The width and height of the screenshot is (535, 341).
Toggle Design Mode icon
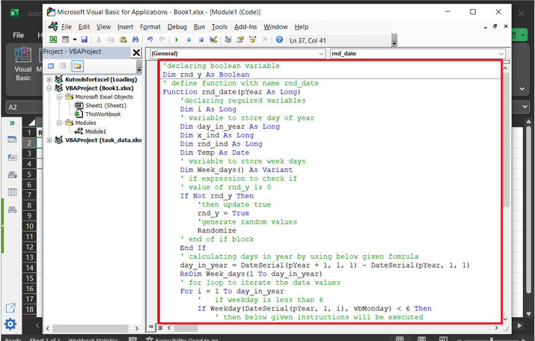click(x=213, y=40)
